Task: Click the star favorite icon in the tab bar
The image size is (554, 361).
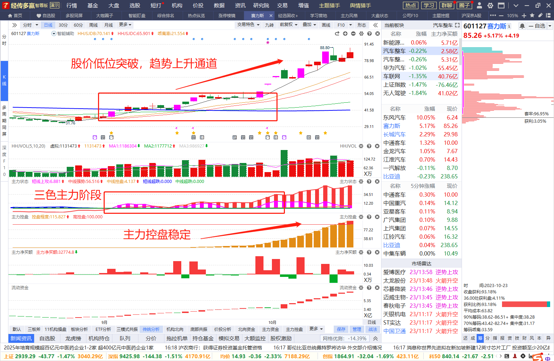Action: pyautogui.click(x=532, y=15)
